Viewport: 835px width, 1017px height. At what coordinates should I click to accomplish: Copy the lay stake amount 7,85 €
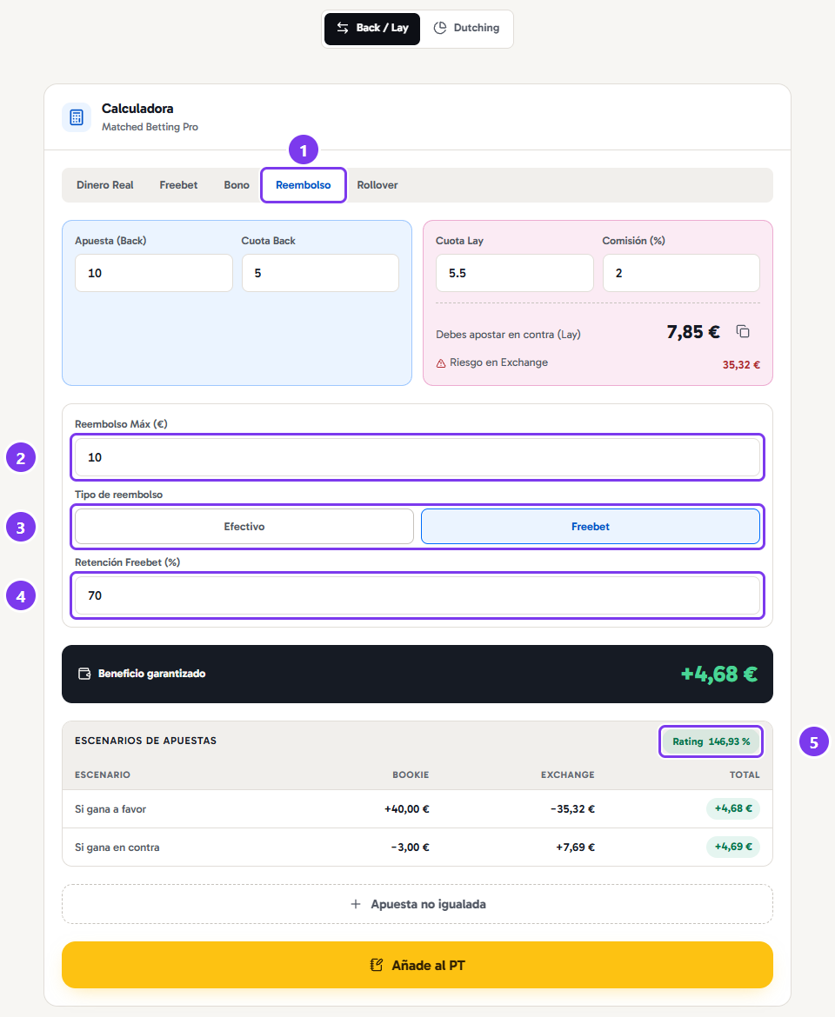tap(743, 331)
